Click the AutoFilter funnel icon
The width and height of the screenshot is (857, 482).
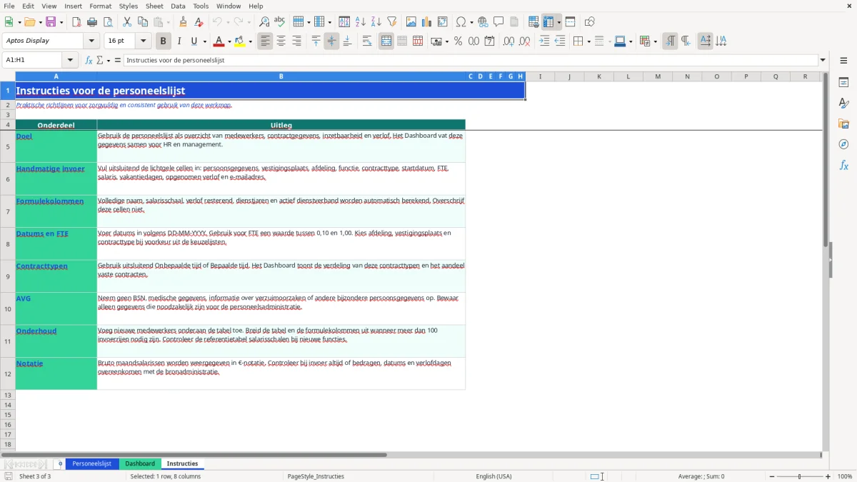point(392,22)
